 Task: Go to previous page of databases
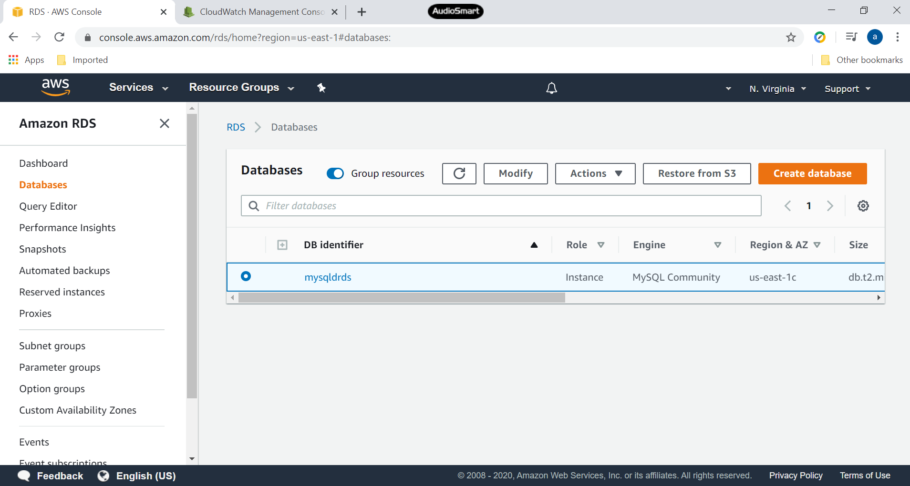787,206
